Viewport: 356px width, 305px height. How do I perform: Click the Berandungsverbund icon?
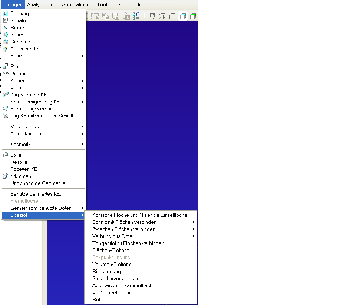pyautogui.click(x=6, y=109)
